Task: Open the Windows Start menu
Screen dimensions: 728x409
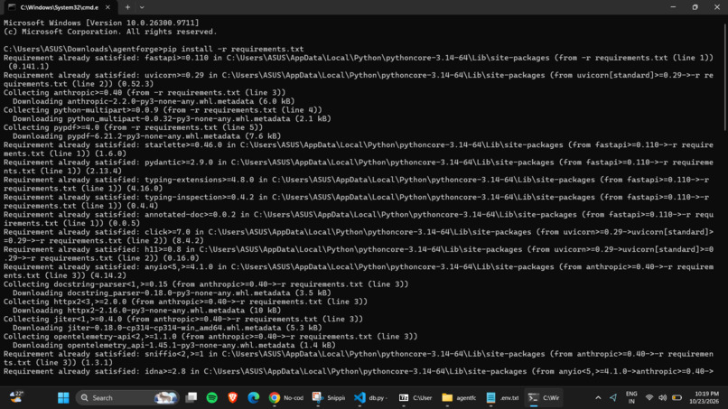Action: pyautogui.click(x=63, y=398)
